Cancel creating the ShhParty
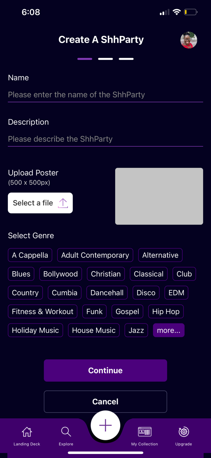 (105, 402)
